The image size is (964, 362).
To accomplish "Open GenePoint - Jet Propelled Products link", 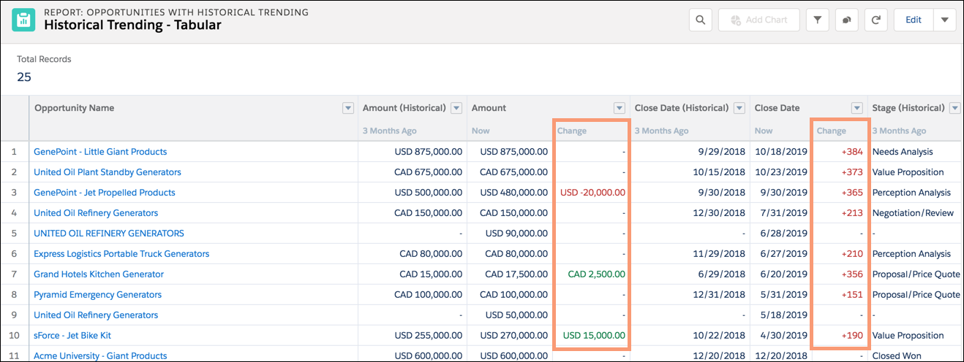I will (105, 193).
